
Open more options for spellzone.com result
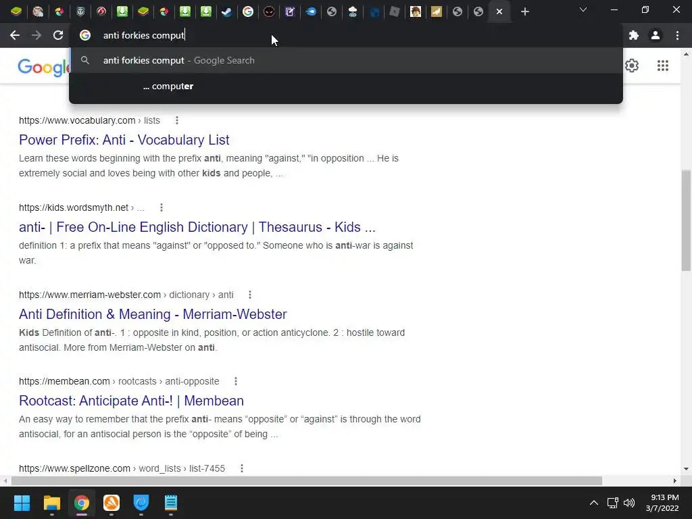[242, 468]
